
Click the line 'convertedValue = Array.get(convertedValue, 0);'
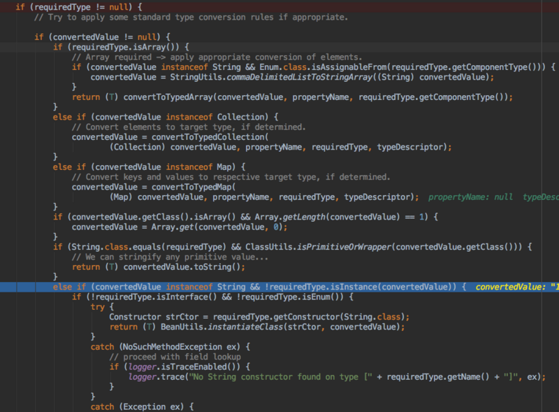pyautogui.click(x=180, y=227)
